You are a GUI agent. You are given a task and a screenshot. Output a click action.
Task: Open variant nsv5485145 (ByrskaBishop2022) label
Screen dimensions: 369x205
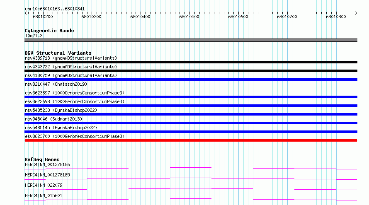pyautogui.click(x=61, y=128)
